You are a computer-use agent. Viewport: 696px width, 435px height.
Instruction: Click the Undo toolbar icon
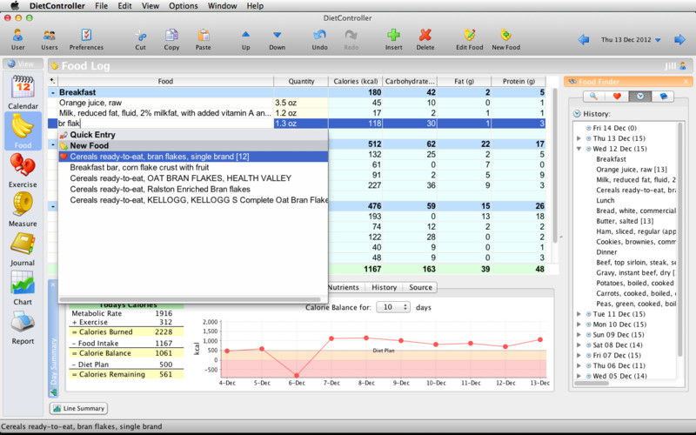tap(319, 39)
